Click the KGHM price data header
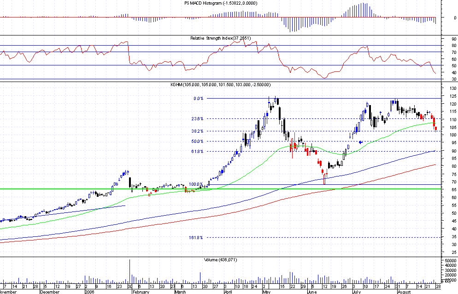 (x=220, y=85)
